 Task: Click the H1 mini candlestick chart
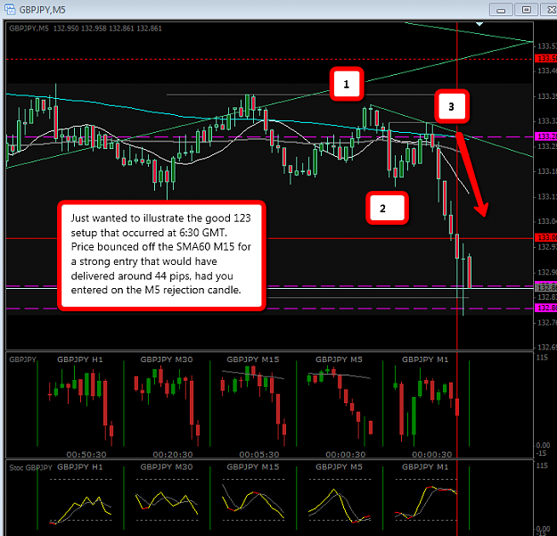pyautogui.click(x=80, y=407)
